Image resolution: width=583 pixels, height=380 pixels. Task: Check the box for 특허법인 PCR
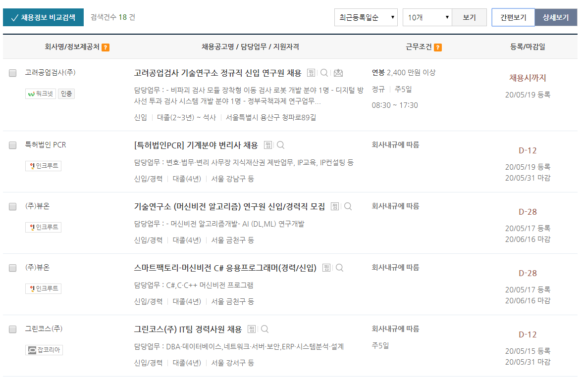(13, 145)
